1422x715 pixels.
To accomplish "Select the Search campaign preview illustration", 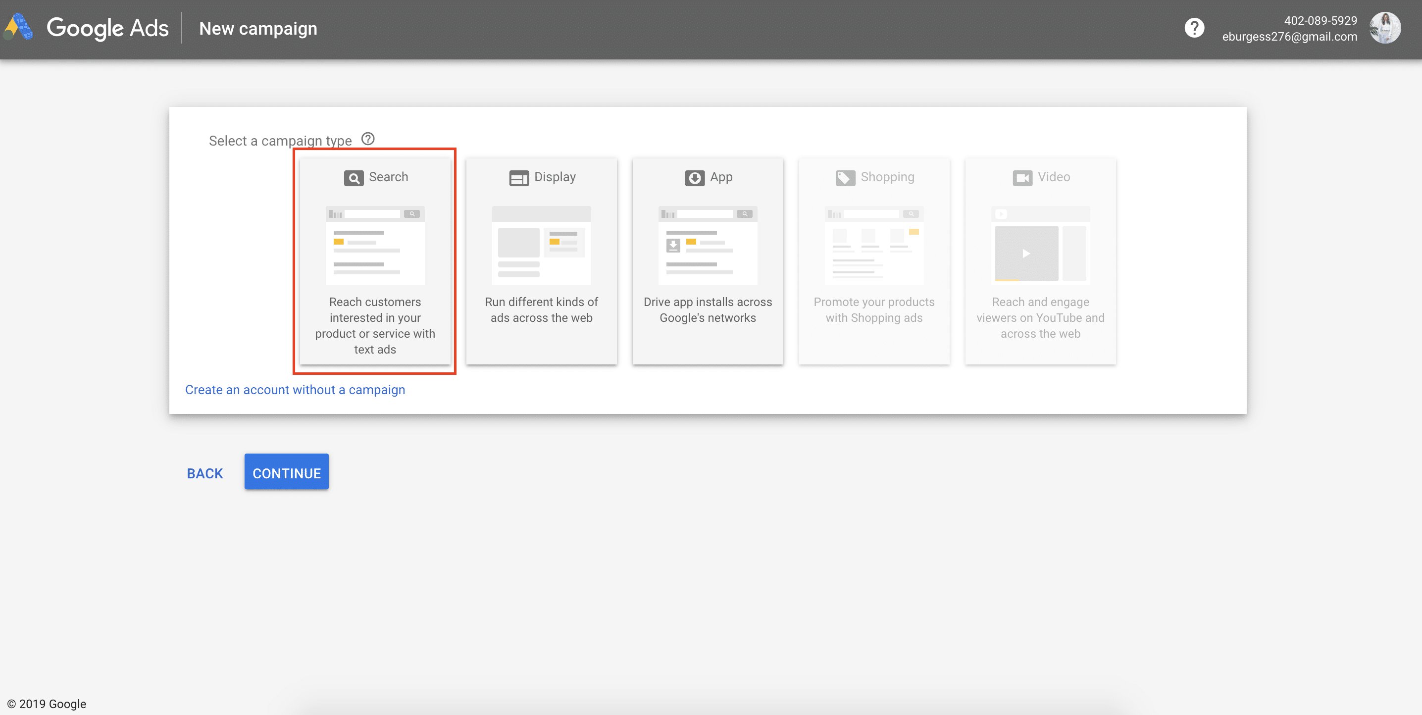I will 375,245.
